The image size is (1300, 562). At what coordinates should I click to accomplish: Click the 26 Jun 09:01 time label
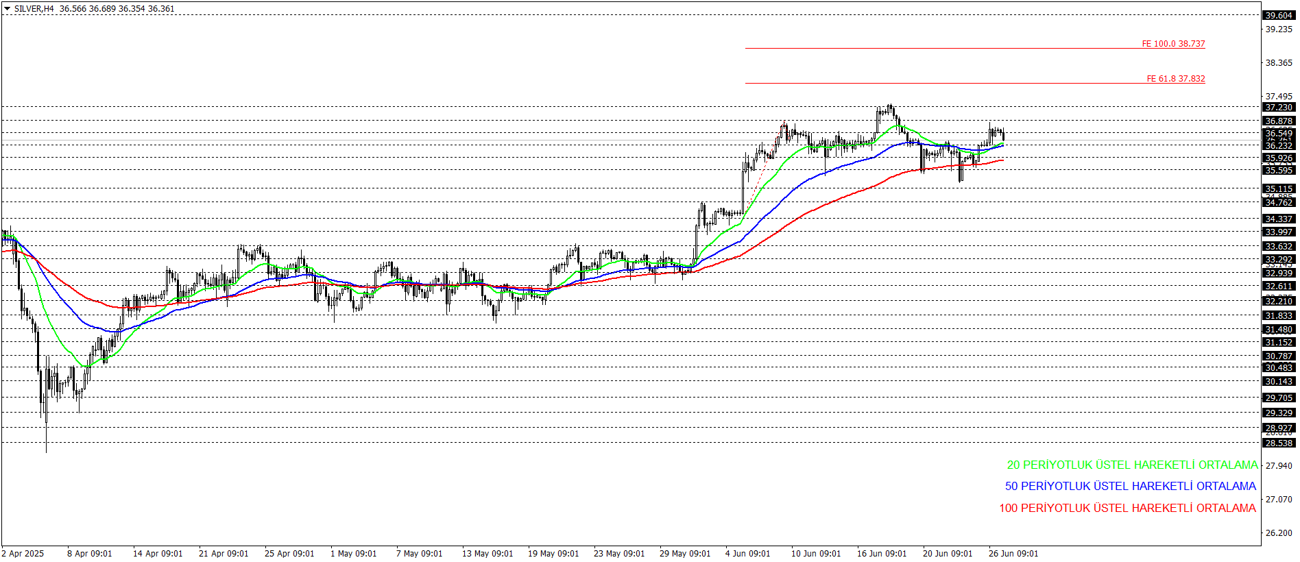(1013, 554)
